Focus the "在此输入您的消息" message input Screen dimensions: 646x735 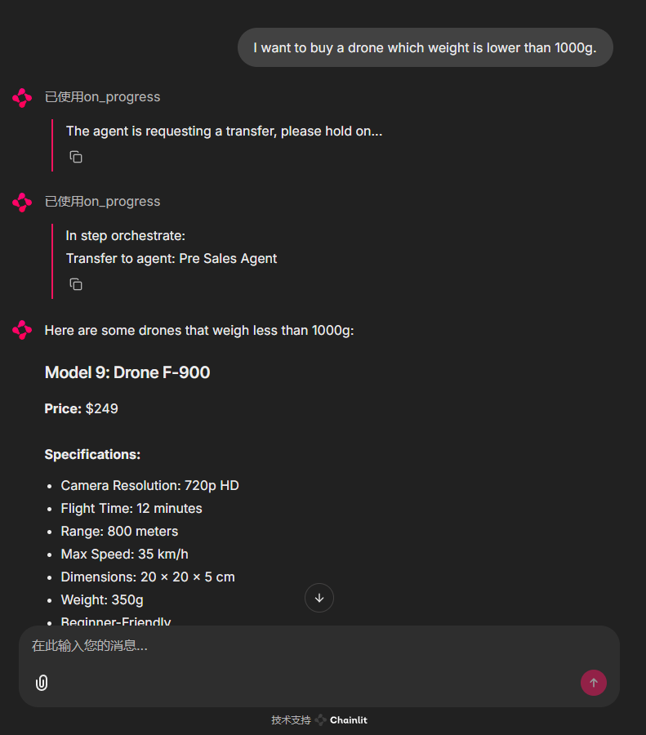tap(310, 646)
